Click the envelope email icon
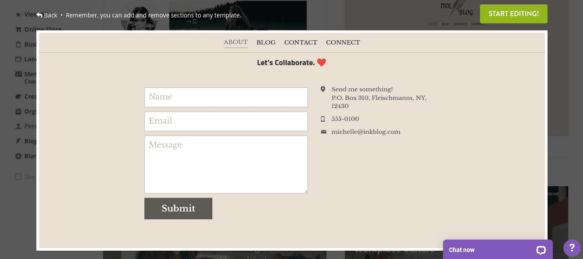 coord(324,132)
